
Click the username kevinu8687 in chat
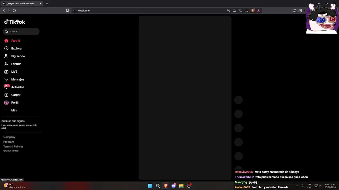[242, 187]
